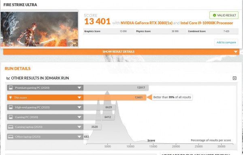Click the Add to compare button
243x155 pixels.
[x=226, y=42]
